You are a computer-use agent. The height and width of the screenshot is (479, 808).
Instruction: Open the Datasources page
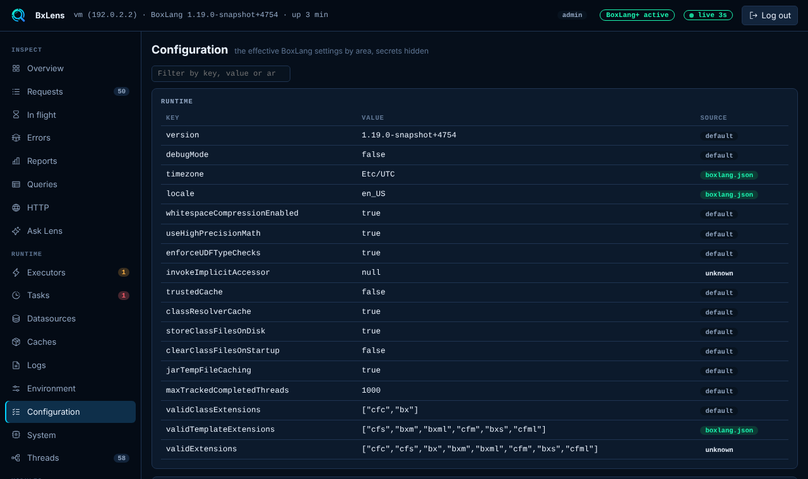[70, 318]
